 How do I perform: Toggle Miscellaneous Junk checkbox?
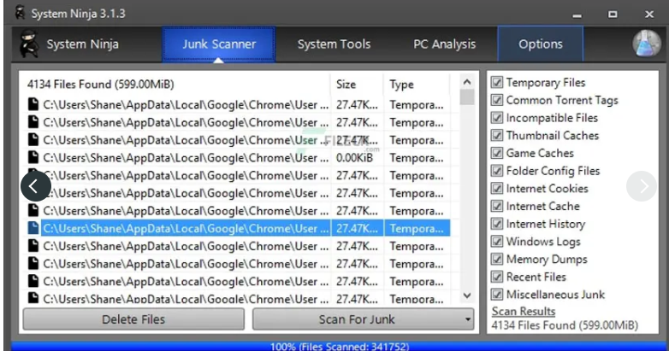[x=497, y=295]
